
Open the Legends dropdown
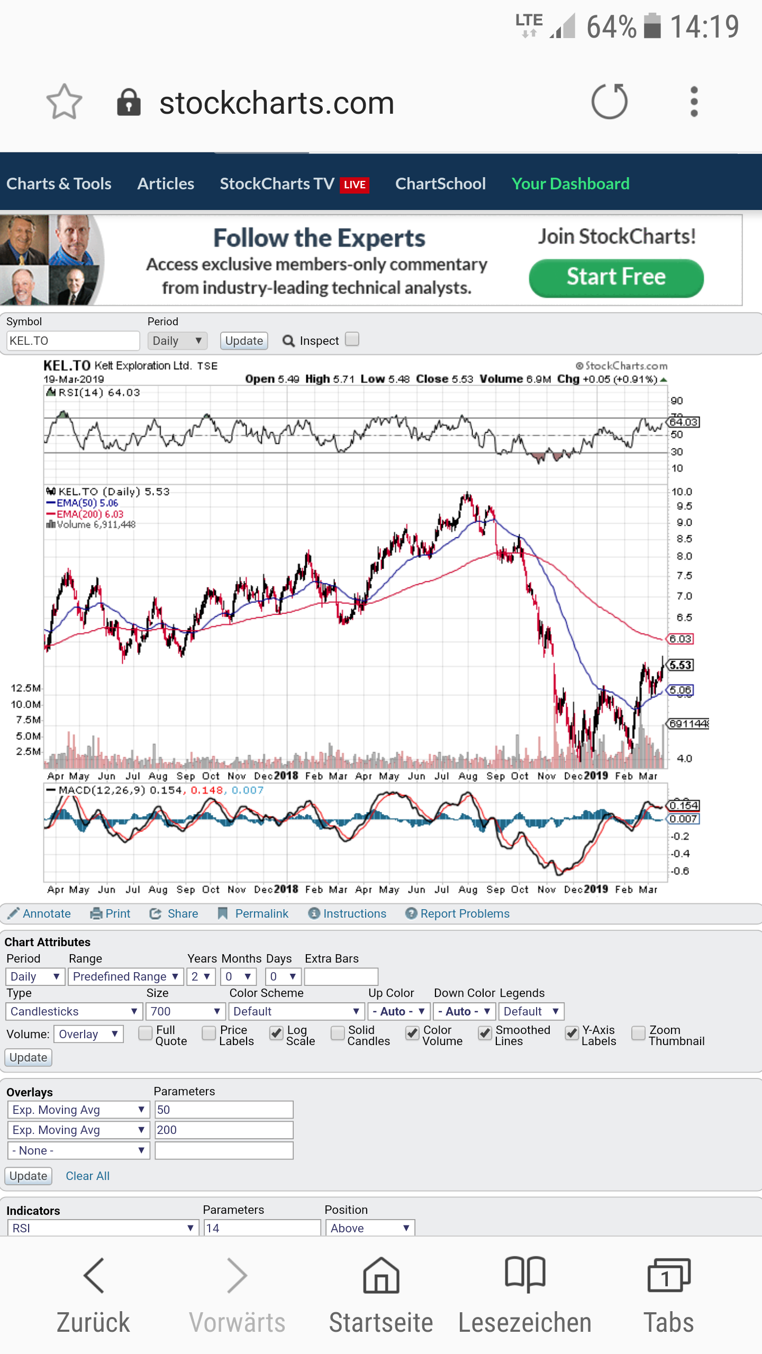(531, 1011)
